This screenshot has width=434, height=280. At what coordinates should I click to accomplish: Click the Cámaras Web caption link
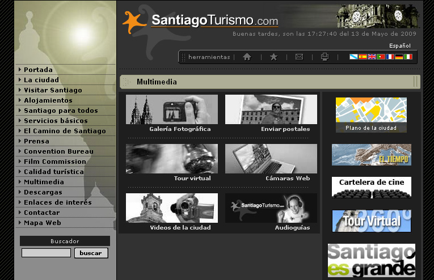click(x=288, y=179)
